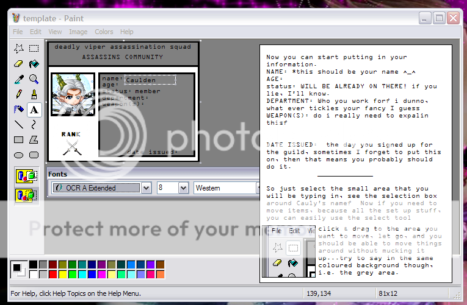Pick the Rounded Rectangle shape tool
This screenshot has width=467, height=305.
coord(34,155)
